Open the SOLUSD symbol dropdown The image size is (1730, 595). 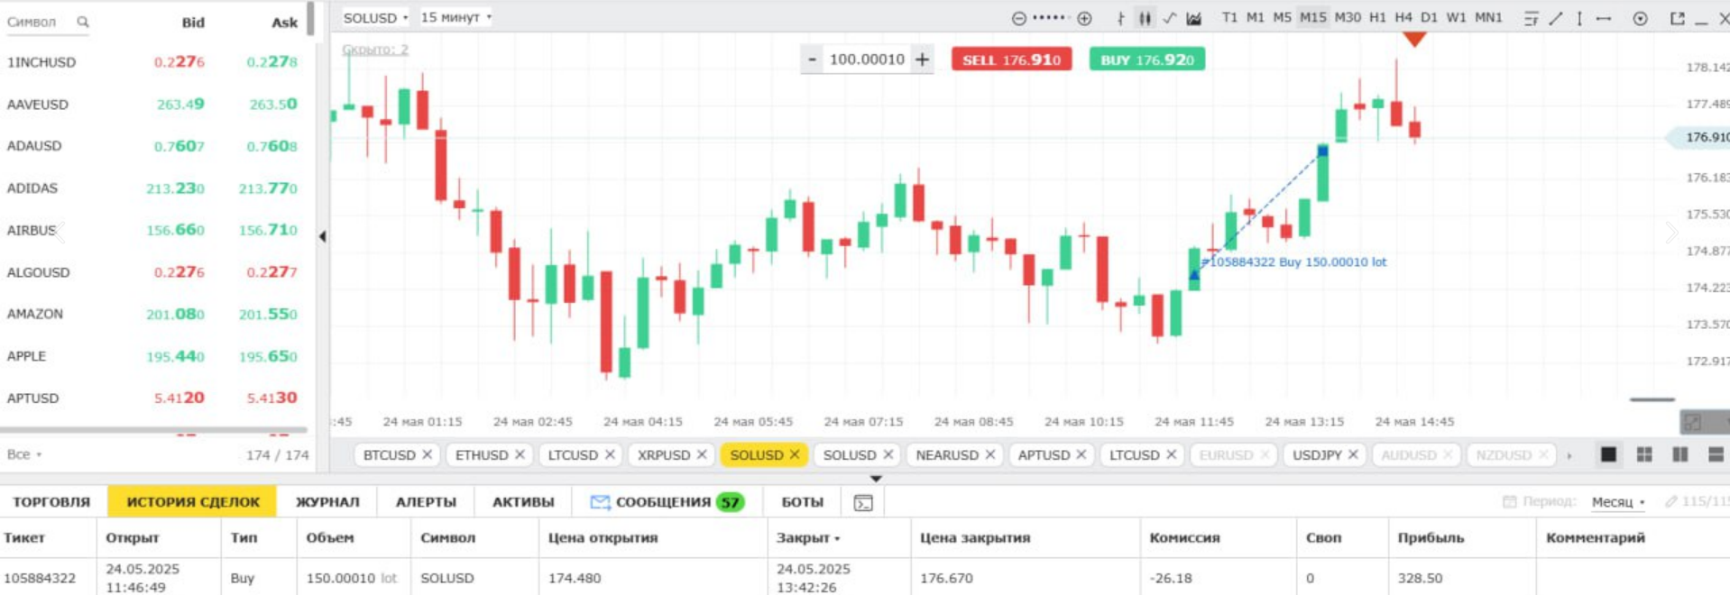coord(375,17)
